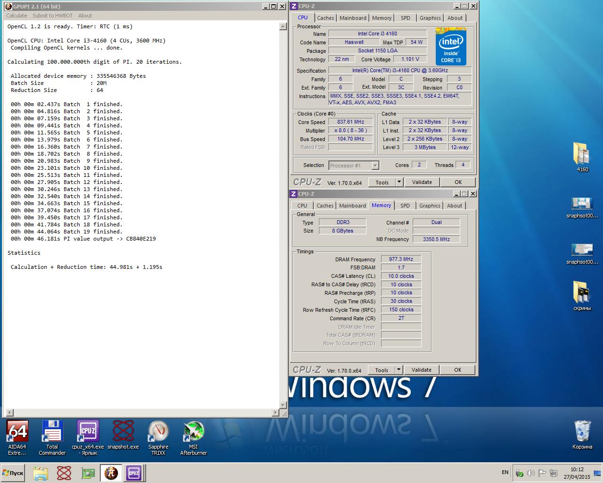This screenshot has width=603, height=483.
Task: Click the snapshot app taskbar icon
Action: pos(64,473)
